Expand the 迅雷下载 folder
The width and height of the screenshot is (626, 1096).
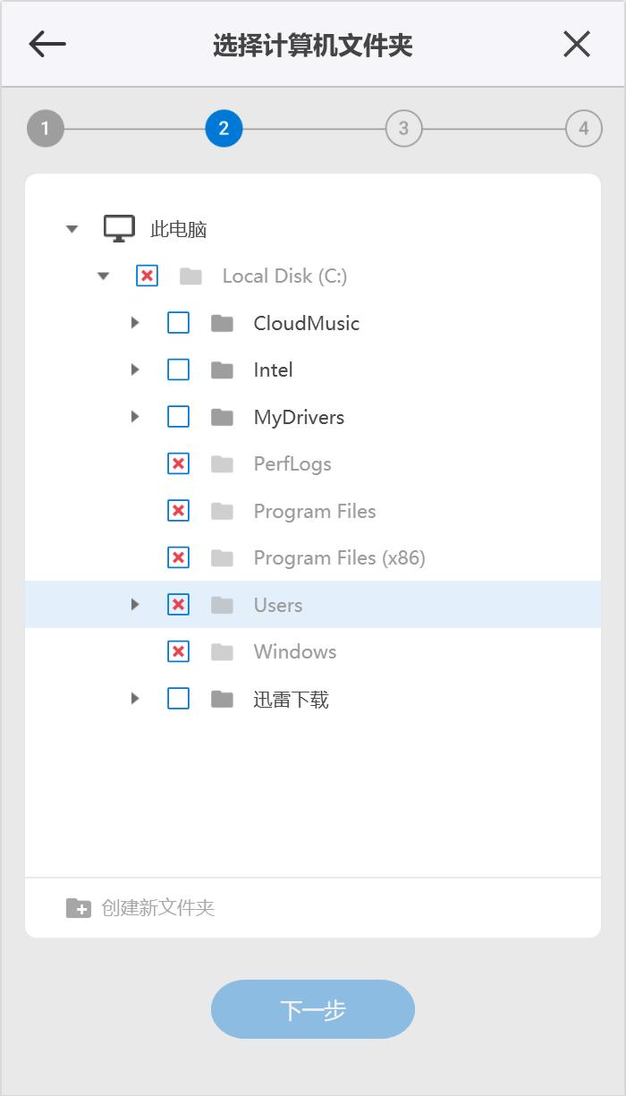point(135,699)
